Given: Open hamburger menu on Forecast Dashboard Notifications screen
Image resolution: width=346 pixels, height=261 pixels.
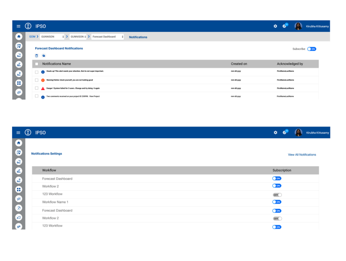Looking at the screenshot, I should (19, 26).
